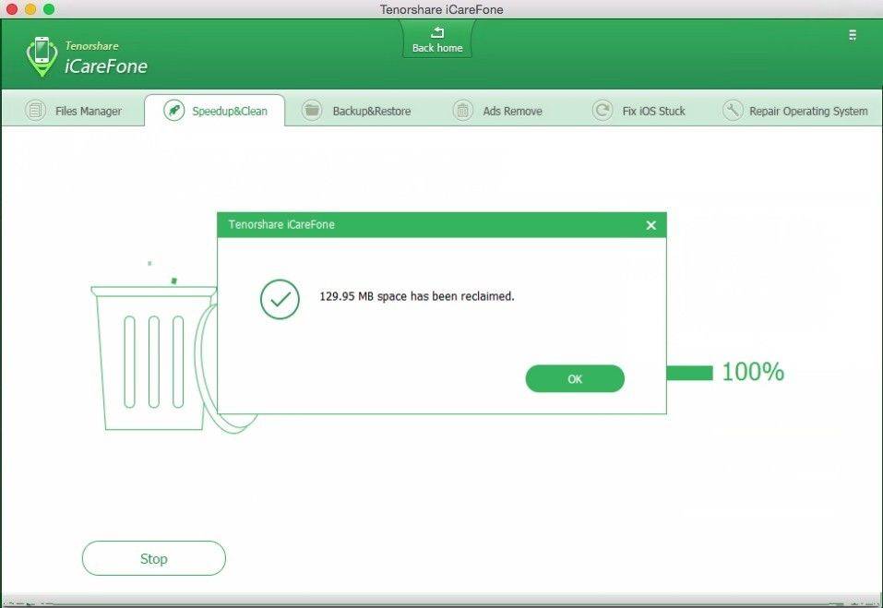Viewport: 883px width, 608px height.
Task: Click the Ads Remove trash icon
Action: pyautogui.click(x=463, y=110)
